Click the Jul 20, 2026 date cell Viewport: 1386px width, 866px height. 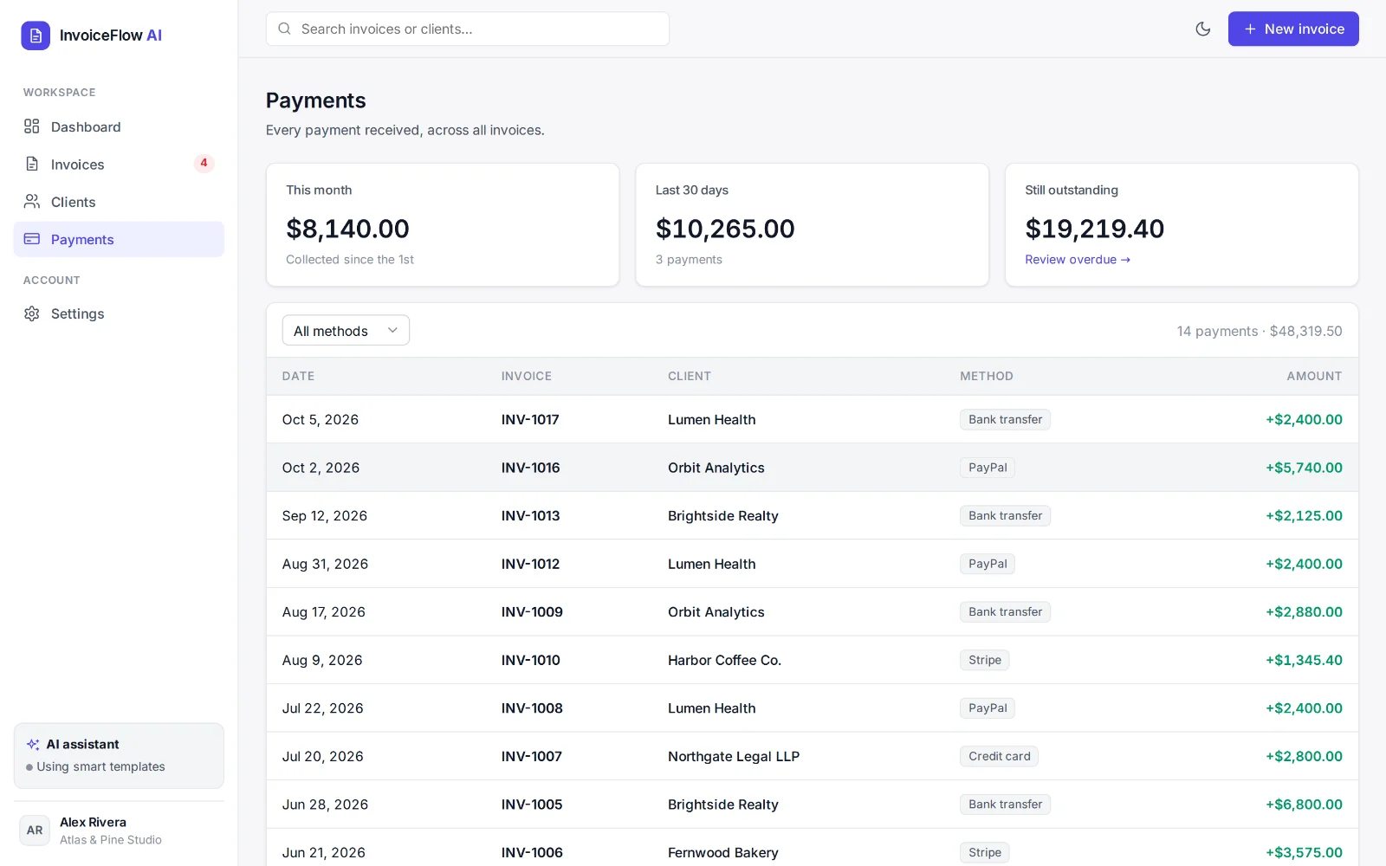322,756
